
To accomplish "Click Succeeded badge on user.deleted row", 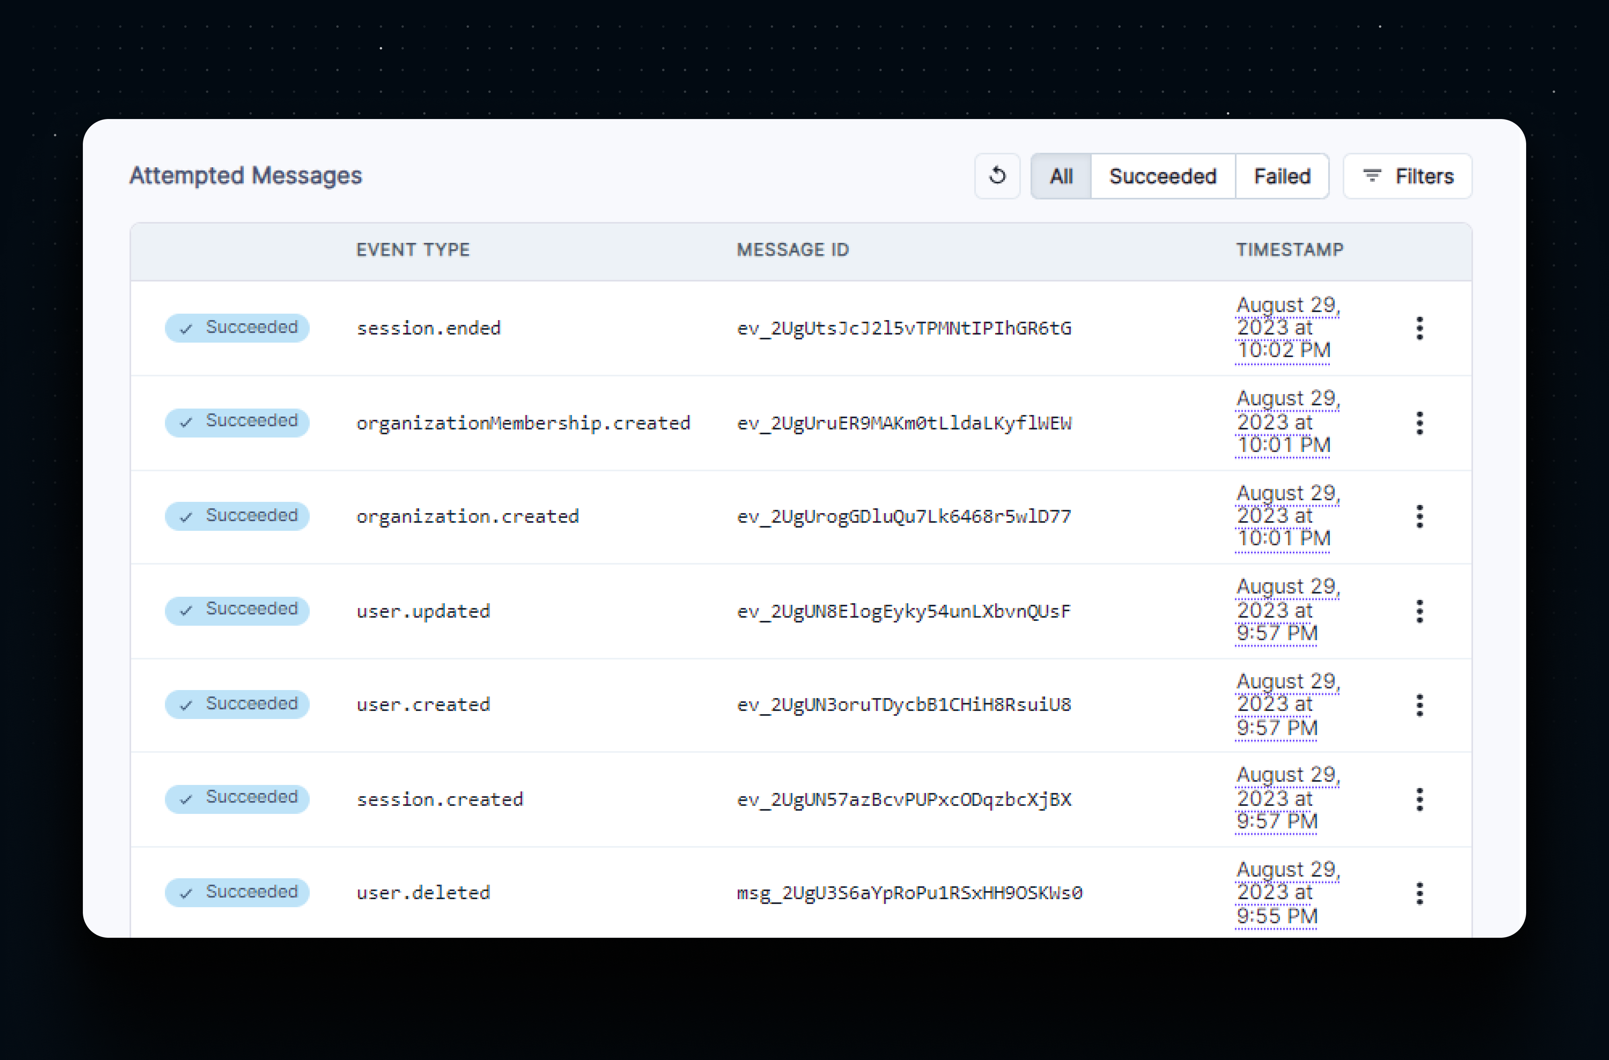I will pos(237,892).
